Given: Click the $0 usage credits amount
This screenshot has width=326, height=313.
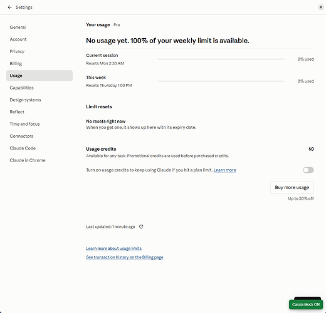Looking at the screenshot, I should [x=311, y=149].
